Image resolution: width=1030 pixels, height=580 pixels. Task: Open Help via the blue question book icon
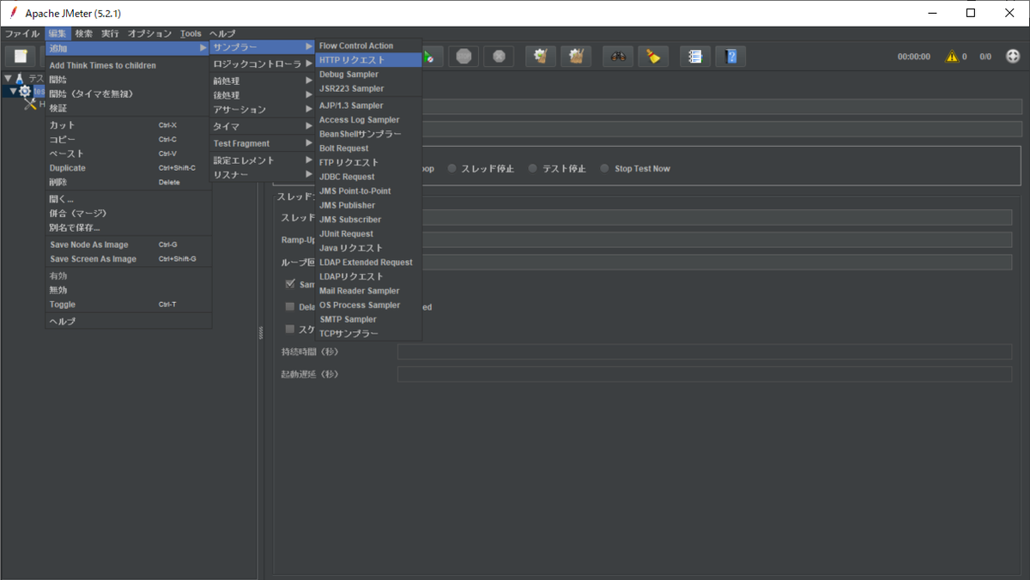(730, 57)
